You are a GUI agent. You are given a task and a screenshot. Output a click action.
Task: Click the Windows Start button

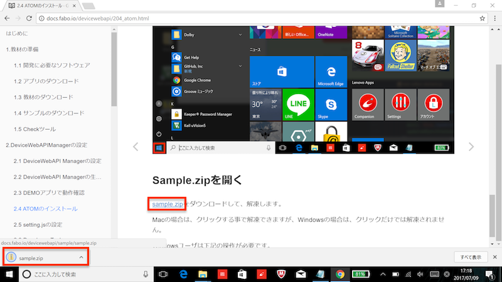[9, 274]
